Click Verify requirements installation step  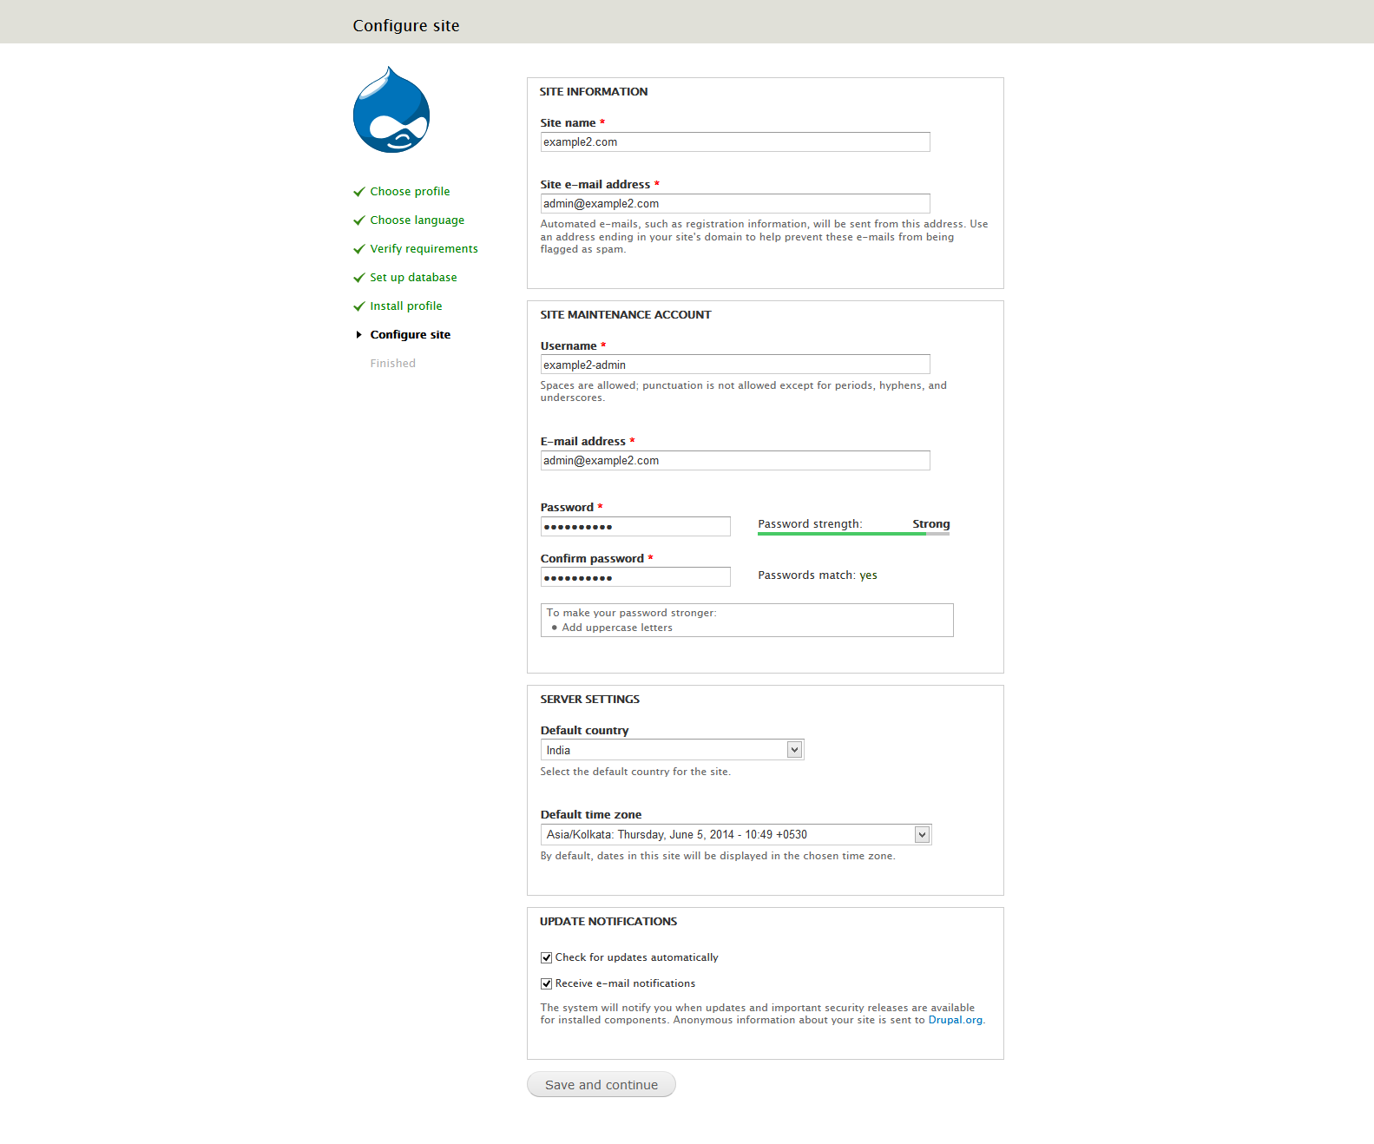[424, 249]
